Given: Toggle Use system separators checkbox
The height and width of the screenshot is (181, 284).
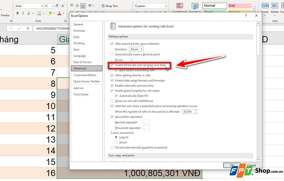Looking at the screenshot, I should [112, 117].
